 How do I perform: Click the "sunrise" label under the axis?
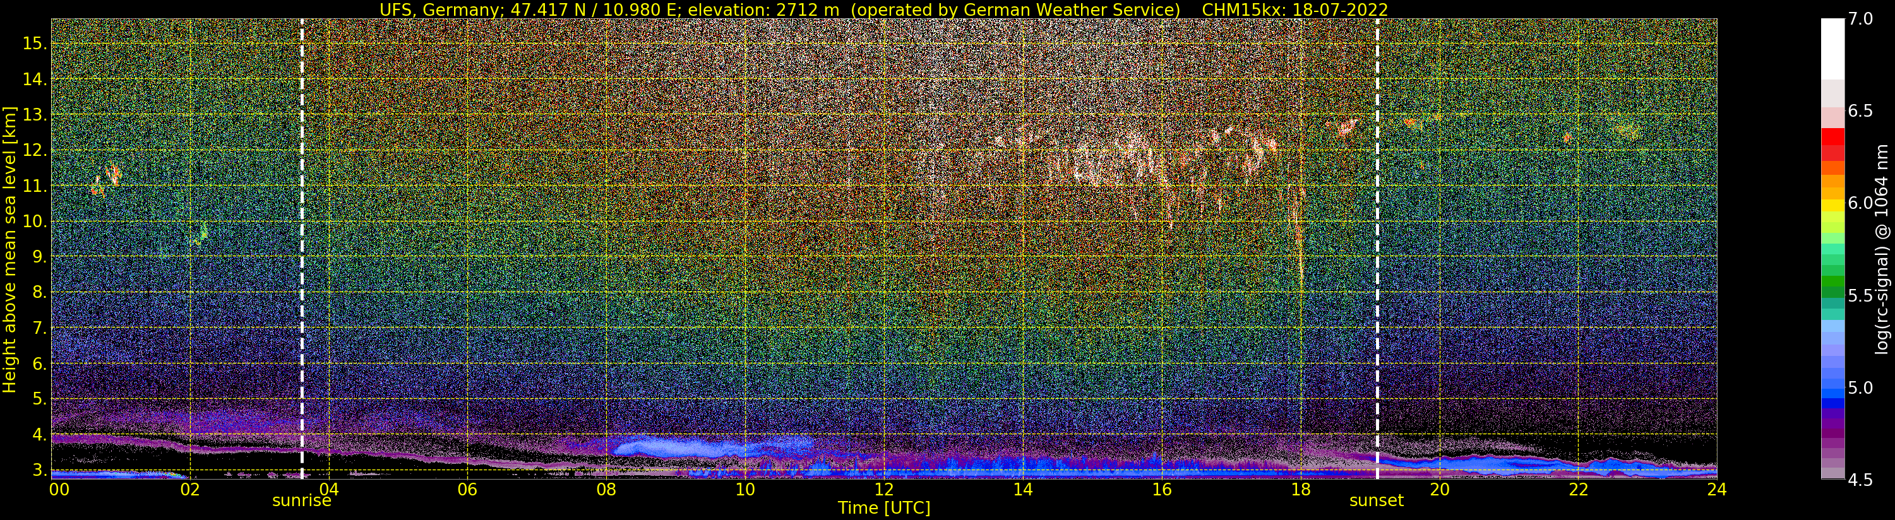point(302,501)
